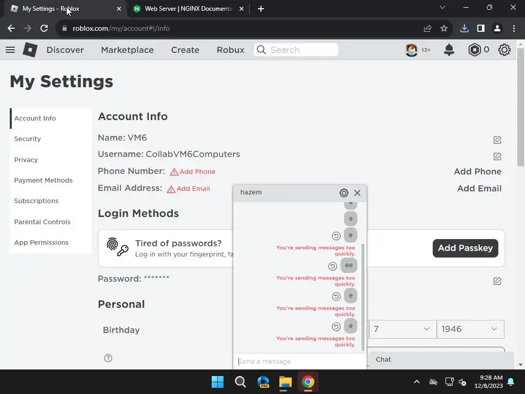The width and height of the screenshot is (525, 394).
Task: Close the NGINX Documentation tab
Action: [x=241, y=9]
